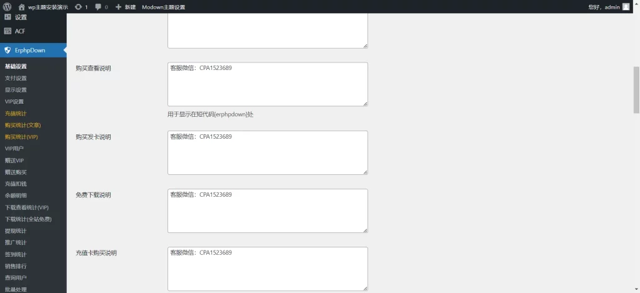Grab resize handle of 免费下载说明 box
Screen dimensions: 640x293
(x=365, y=230)
